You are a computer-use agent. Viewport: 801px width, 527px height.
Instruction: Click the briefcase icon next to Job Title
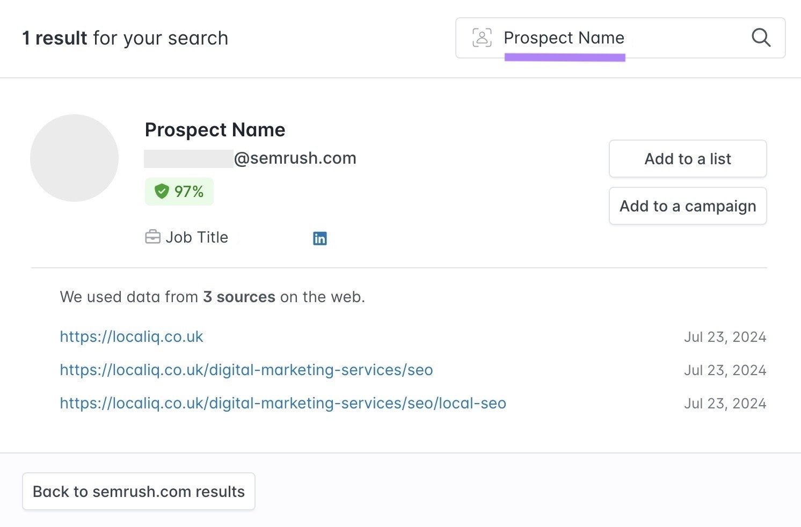point(154,237)
